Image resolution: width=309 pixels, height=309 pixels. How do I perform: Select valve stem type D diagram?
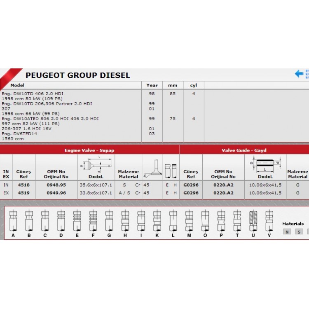click(x=61, y=221)
